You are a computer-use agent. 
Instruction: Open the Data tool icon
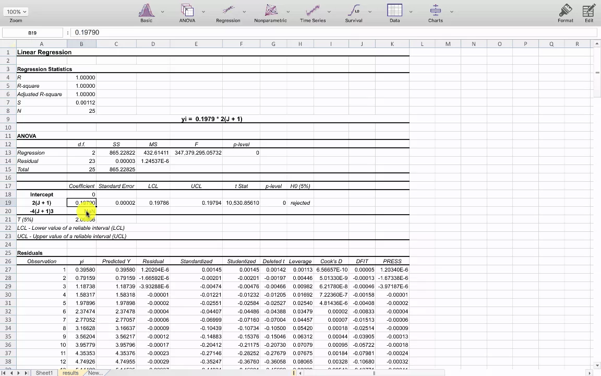[x=394, y=10]
